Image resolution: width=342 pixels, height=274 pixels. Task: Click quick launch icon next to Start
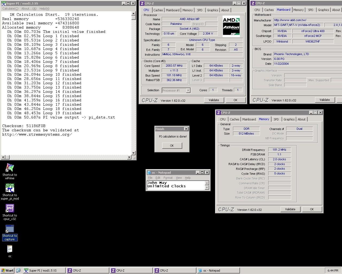(x=18, y=271)
